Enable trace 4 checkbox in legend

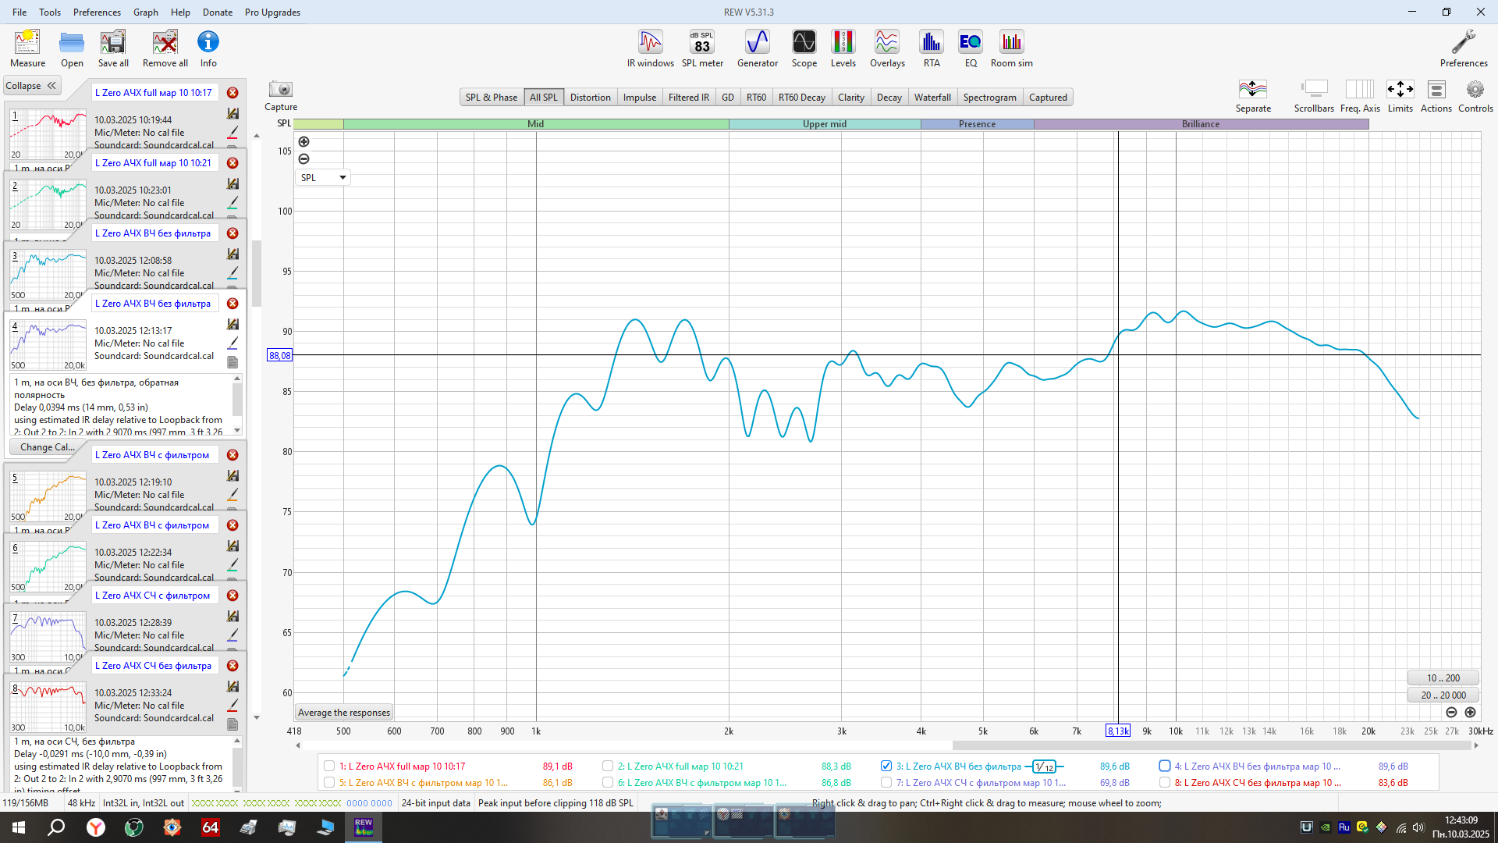[x=1165, y=767]
